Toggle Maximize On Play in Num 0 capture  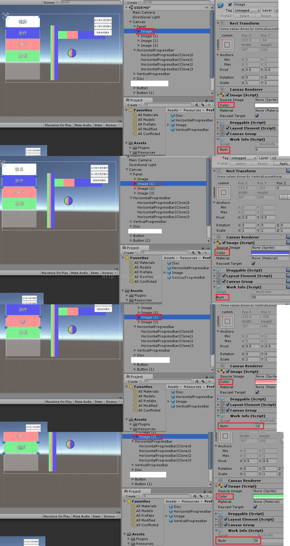click(58, 125)
